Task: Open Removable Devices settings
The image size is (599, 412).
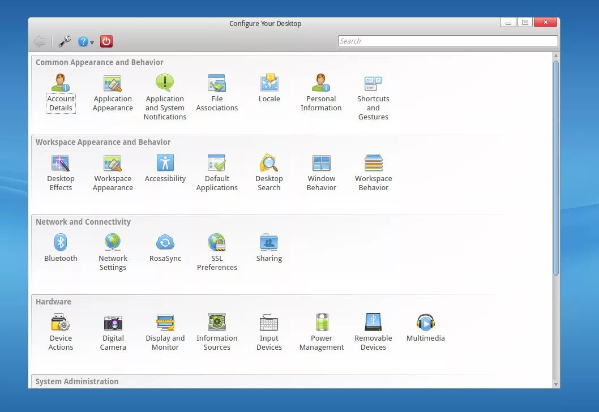Action: coord(373,333)
